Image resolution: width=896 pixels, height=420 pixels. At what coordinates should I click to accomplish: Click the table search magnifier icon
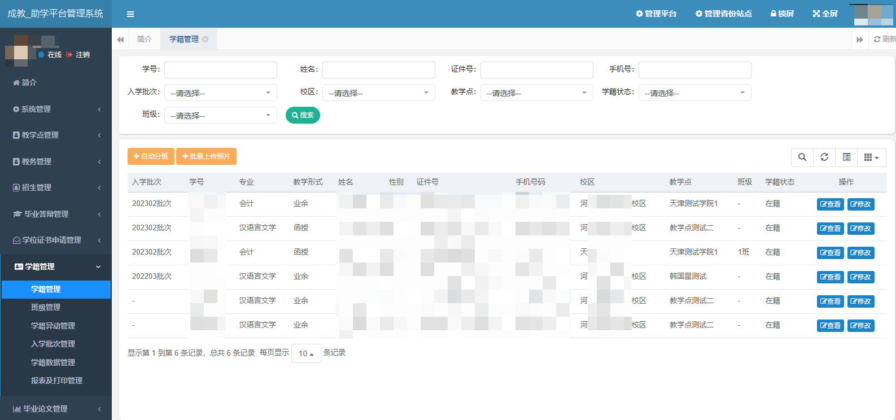pos(802,157)
